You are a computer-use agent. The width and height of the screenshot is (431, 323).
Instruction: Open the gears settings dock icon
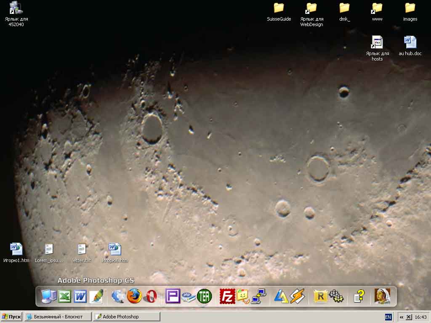click(x=337, y=296)
